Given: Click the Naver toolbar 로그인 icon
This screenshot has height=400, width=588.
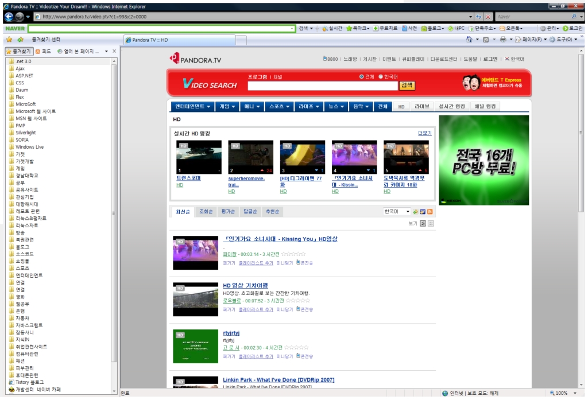Looking at the screenshot, I should point(573,29).
